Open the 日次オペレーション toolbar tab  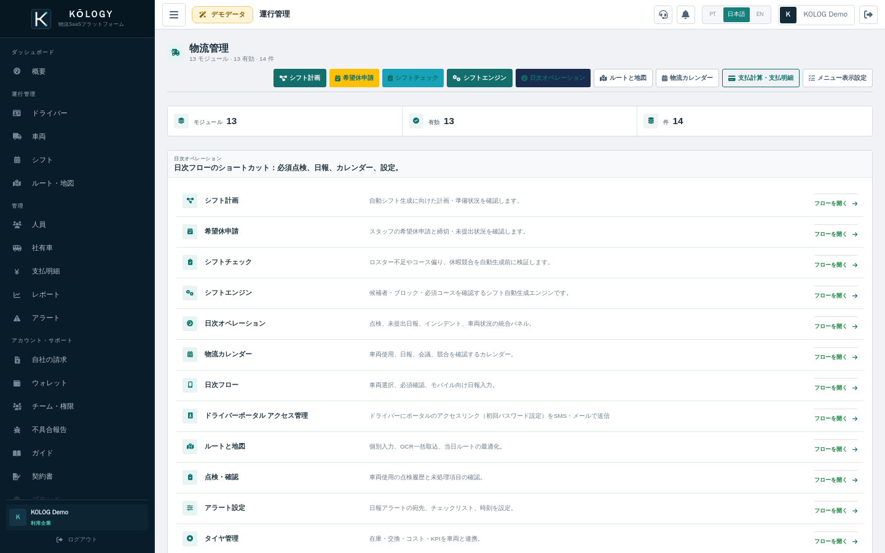coord(553,78)
